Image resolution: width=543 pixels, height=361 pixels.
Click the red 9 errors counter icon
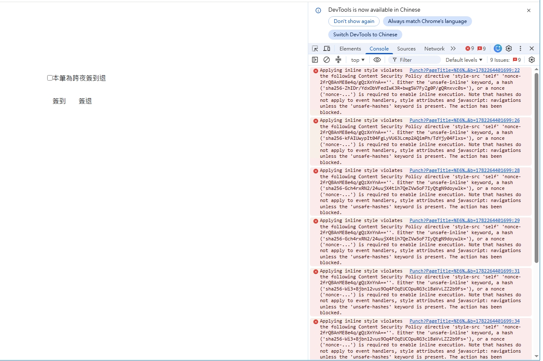470,49
